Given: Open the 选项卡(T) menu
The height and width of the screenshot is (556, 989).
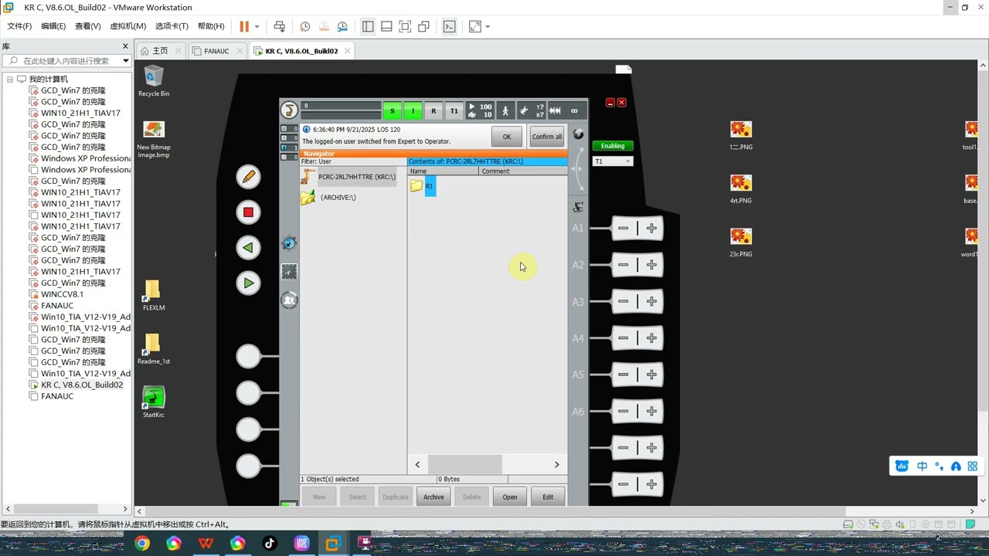Looking at the screenshot, I should tap(172, 26).
